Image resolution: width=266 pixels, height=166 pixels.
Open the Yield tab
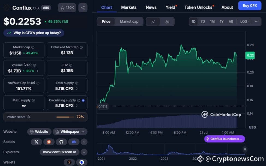tap(171, 7)
